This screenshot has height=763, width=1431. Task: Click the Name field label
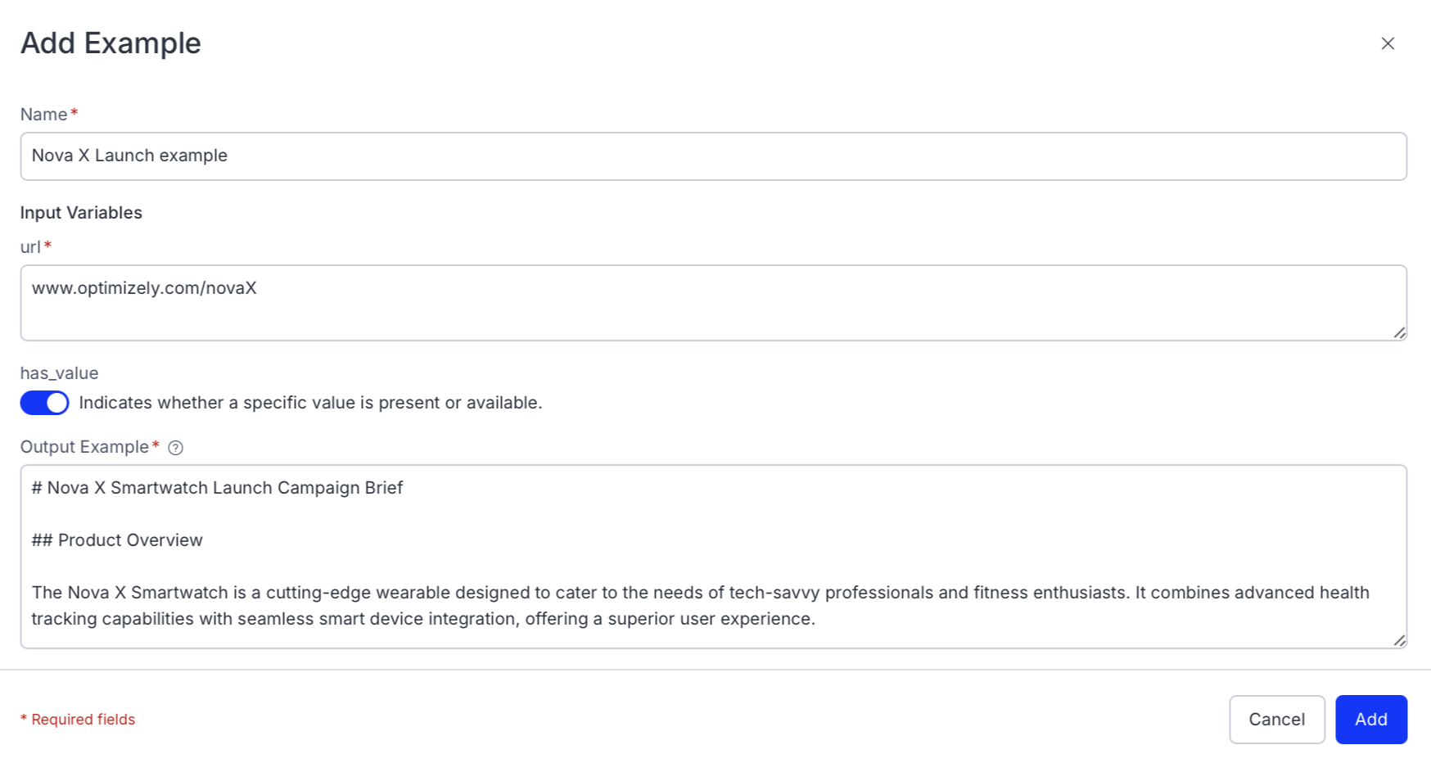pyautogui.click(x=44, y=115)
